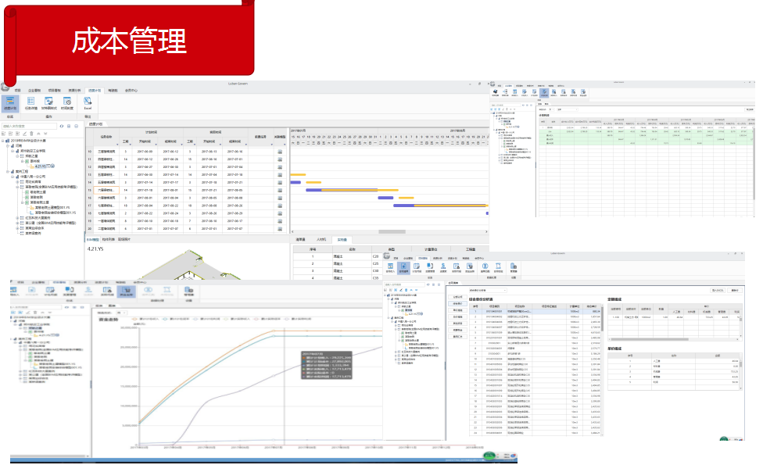Export schedule with the Excel ribbon icon
This screenshot has height=472, width=763.
pyautogui.click(x=88, y=103)
